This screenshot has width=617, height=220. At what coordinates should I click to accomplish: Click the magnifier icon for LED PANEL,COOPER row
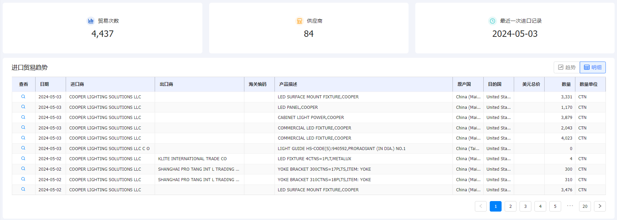(x=23, y=107)
